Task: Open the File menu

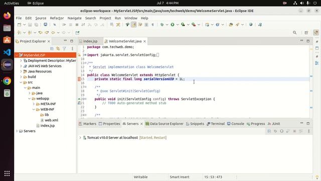Action: pyautogui.click(x=19, y=18)
